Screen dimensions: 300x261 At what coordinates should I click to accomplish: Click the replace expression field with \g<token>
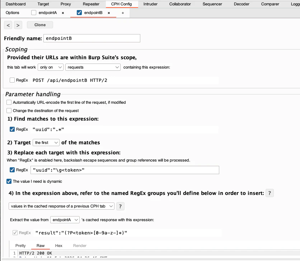pos(125,170)
